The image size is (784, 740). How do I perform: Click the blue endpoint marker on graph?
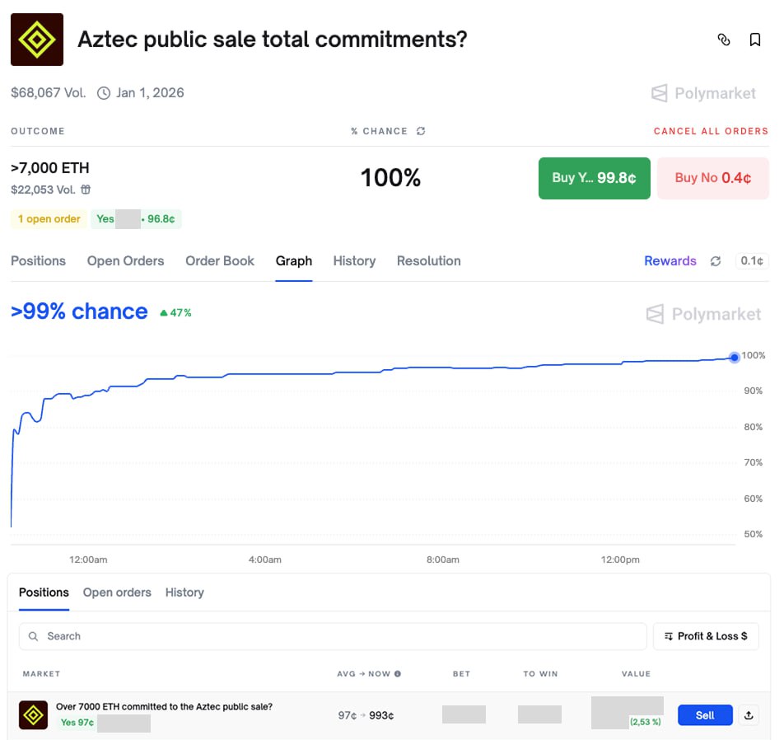[x=735, y=357]
